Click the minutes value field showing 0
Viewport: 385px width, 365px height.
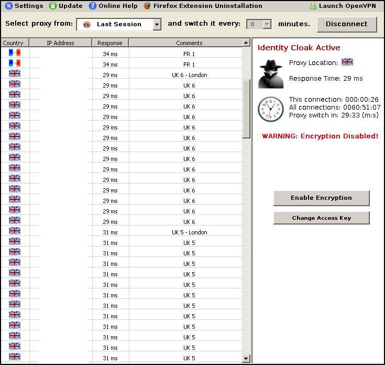(255, 24)
